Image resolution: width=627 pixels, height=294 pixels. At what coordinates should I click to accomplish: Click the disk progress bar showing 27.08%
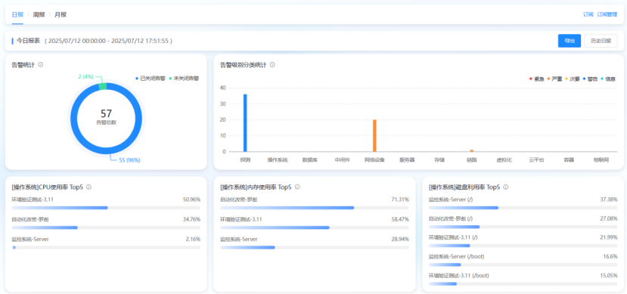[x=523, y=227]
